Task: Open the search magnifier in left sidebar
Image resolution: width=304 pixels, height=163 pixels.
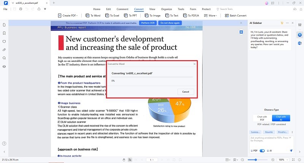Action: [4, 58]
